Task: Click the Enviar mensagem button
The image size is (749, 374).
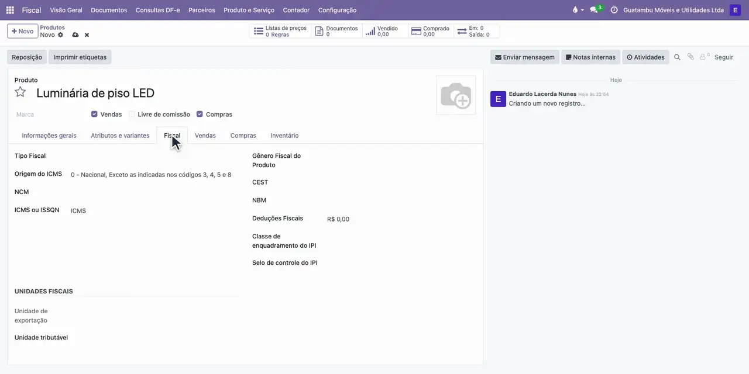Action: pos(525,57)
